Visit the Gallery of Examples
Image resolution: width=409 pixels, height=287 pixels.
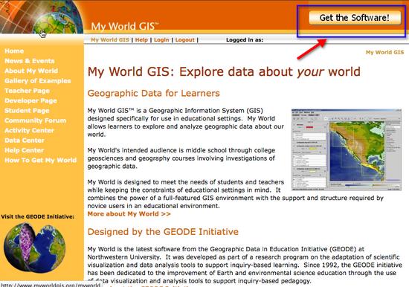point(38,80)
